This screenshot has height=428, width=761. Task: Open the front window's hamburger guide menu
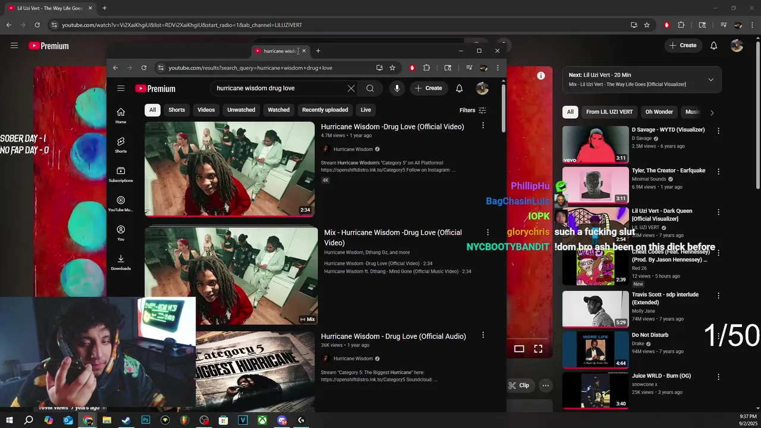point(121,88)
